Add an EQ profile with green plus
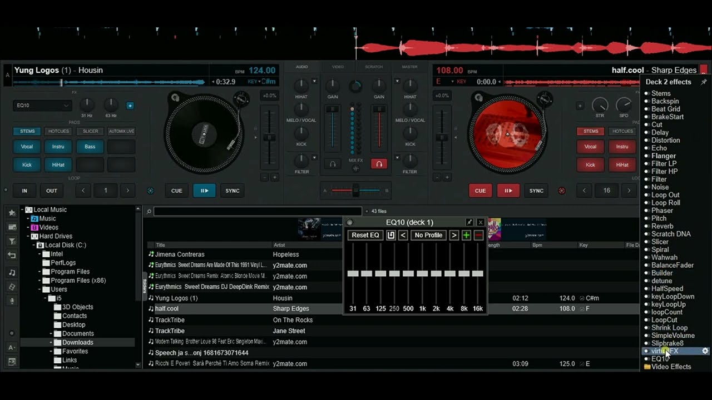The image size is (712, 400). (466, 235)
